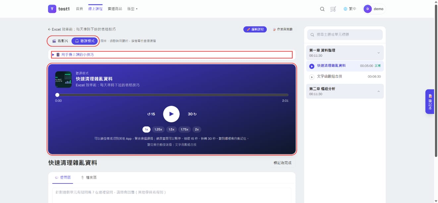The image size is (438, 203).
Task: Click the course thumbnail in audio player
Action: (x=63, y=79)
